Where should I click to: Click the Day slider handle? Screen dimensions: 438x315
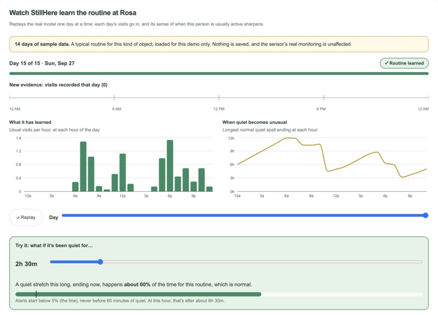coord(425,215)
